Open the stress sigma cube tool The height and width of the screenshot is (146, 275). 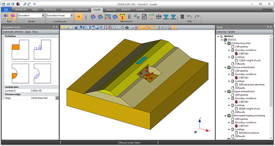click(137, 16)
